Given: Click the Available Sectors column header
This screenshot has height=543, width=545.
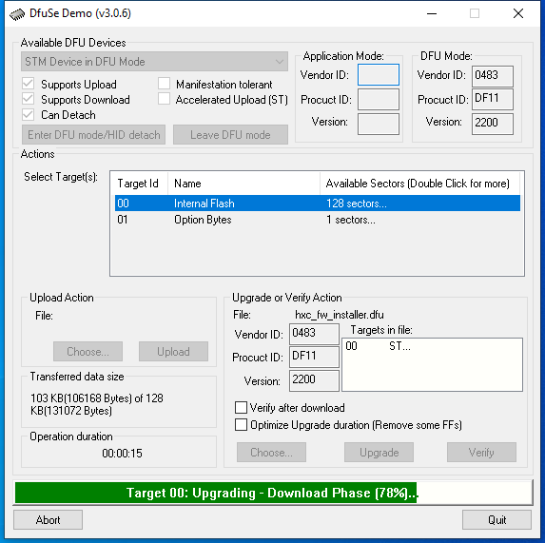Looking at the screenshot, I should (x=419, y=184).
